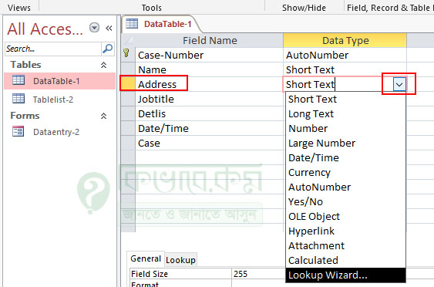Click the Data Type column header
The height and width of the screenshot is (287, 434).
tap(345, 40)
